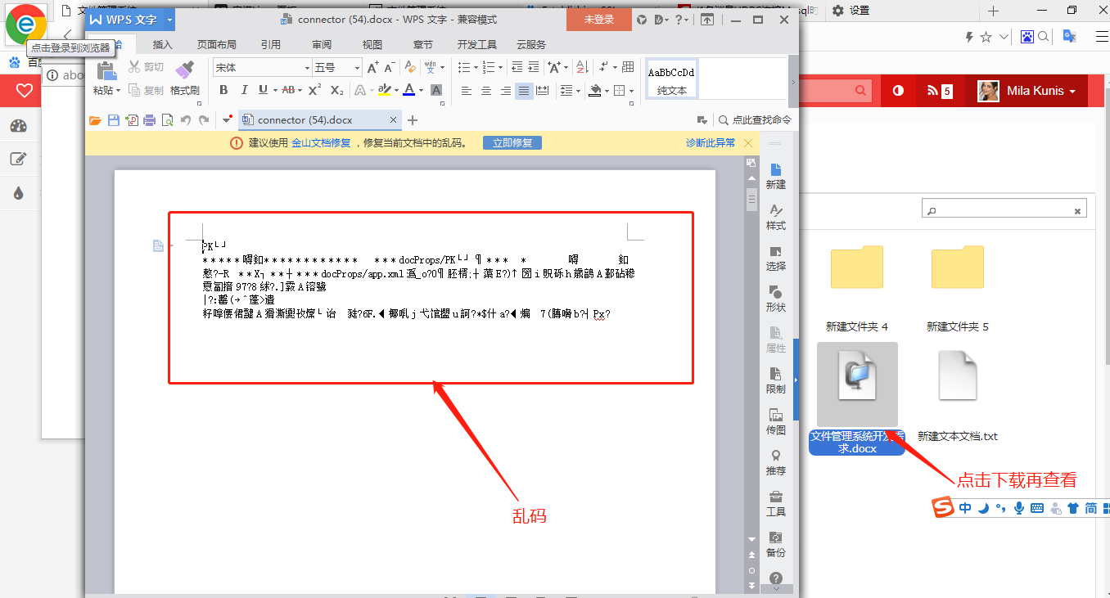Click the 立即修复 repair button
1110x598 pixels.
tap(512, 142)
